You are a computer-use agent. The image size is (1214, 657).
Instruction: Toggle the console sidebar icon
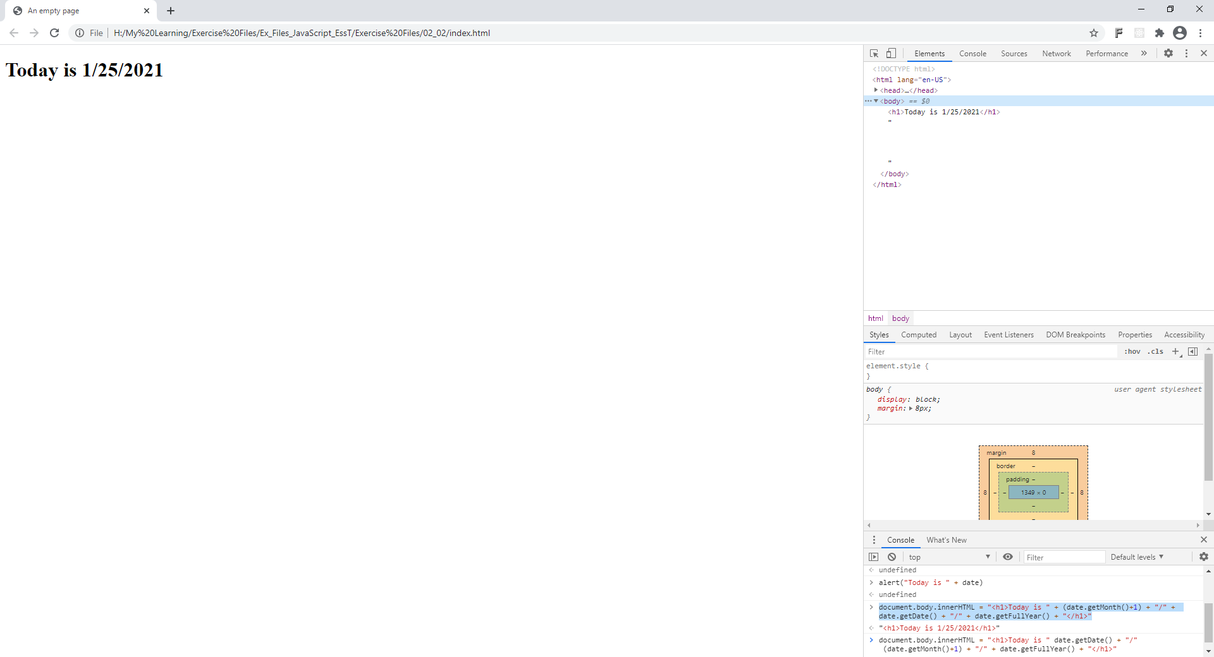pyautogui.click(x=874, y=557)
